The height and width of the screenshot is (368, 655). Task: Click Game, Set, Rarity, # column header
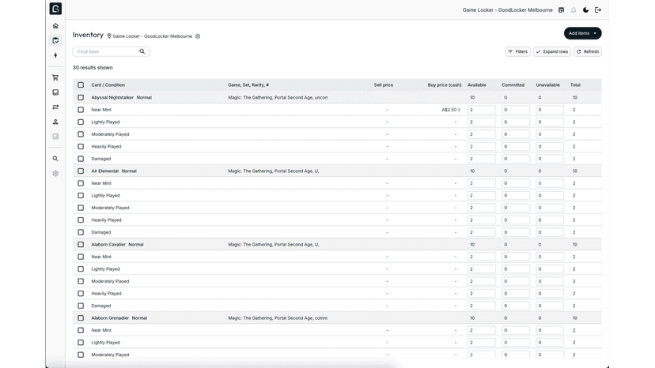248,84
